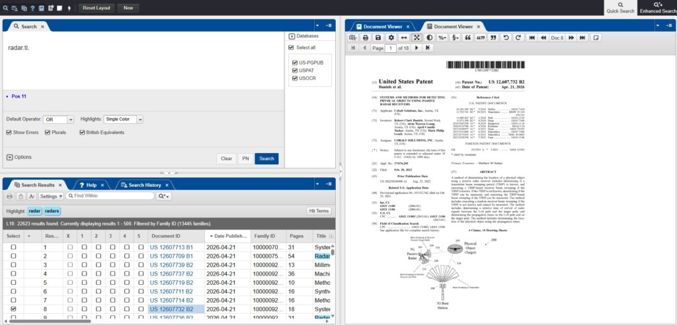Uncheck the USPAT database checkbox

294,69
